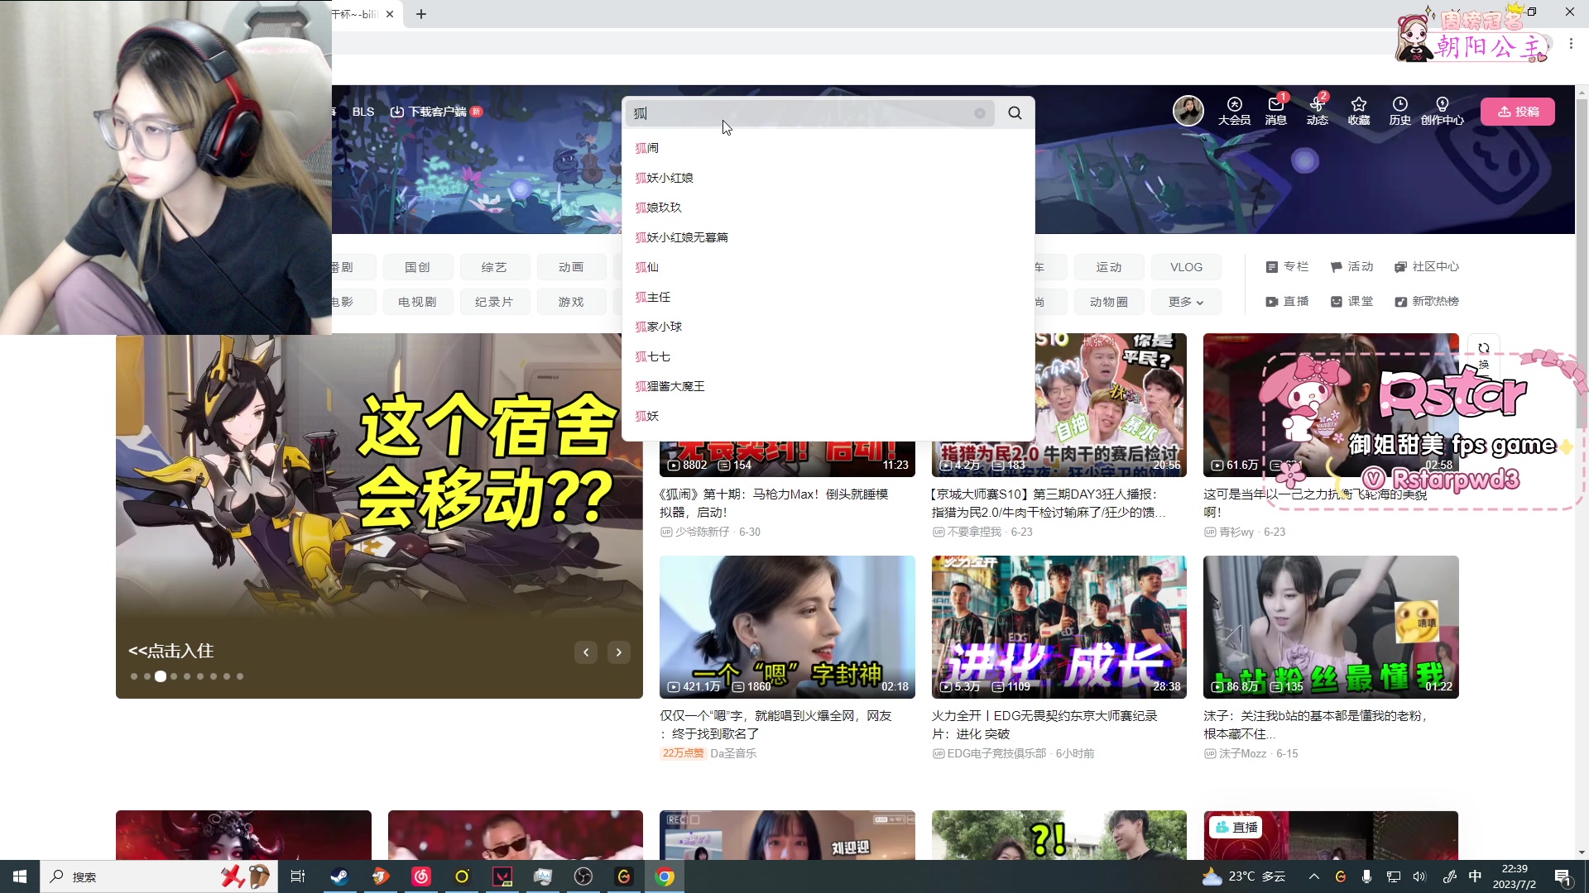Image resolution: width=1589 pixels, height=893 pixels.
Task: Select the VLOG category
Action: [x=1186, y=267]
